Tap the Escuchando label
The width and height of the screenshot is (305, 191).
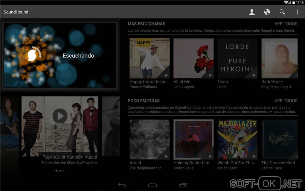[78, 56]
